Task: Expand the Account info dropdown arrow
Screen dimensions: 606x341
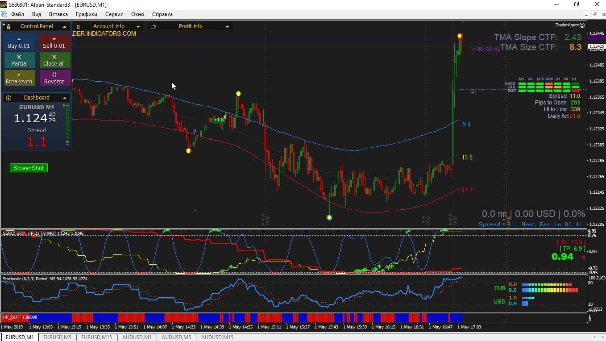Action: (138, 26)
